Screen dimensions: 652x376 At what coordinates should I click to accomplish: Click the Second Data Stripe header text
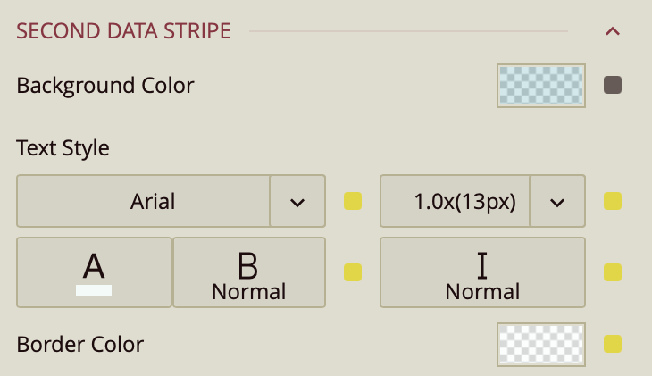123,31
